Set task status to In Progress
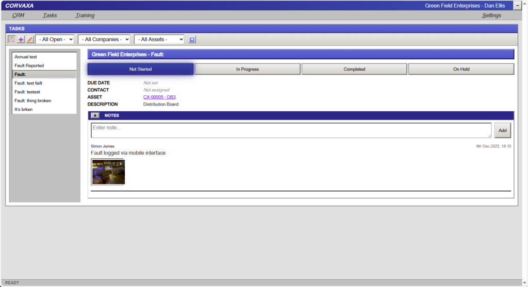This screenshot has height=287, width=528. pyautogui.click(x=247, y=69)
